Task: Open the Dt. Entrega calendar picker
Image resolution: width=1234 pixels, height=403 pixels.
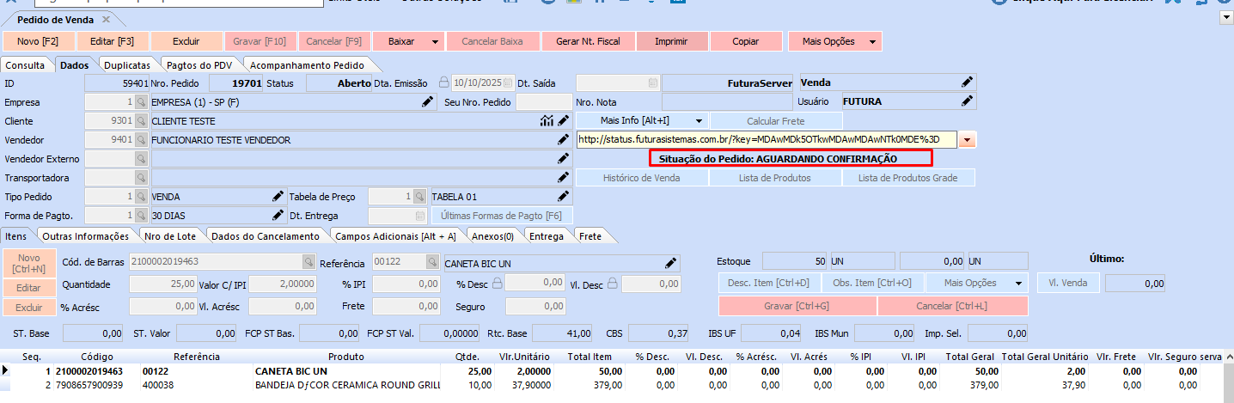Action: point(419,216)
